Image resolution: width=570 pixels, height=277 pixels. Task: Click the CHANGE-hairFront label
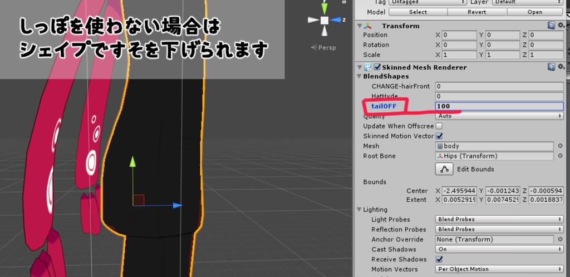tap(401, 86)
